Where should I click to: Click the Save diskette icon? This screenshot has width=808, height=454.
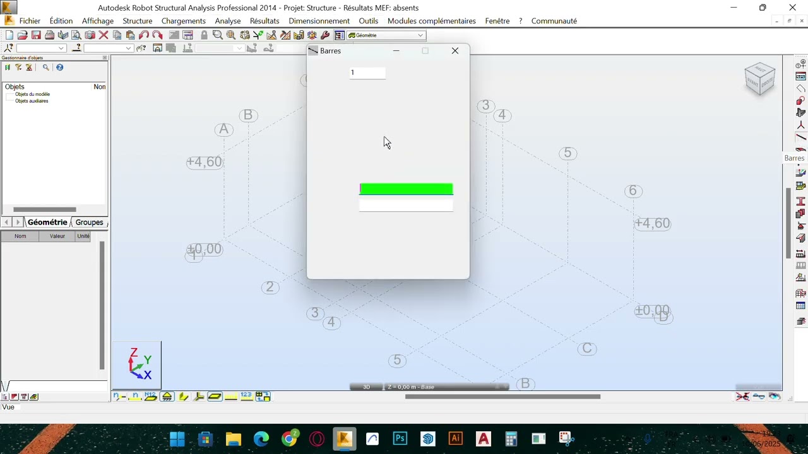36,35
